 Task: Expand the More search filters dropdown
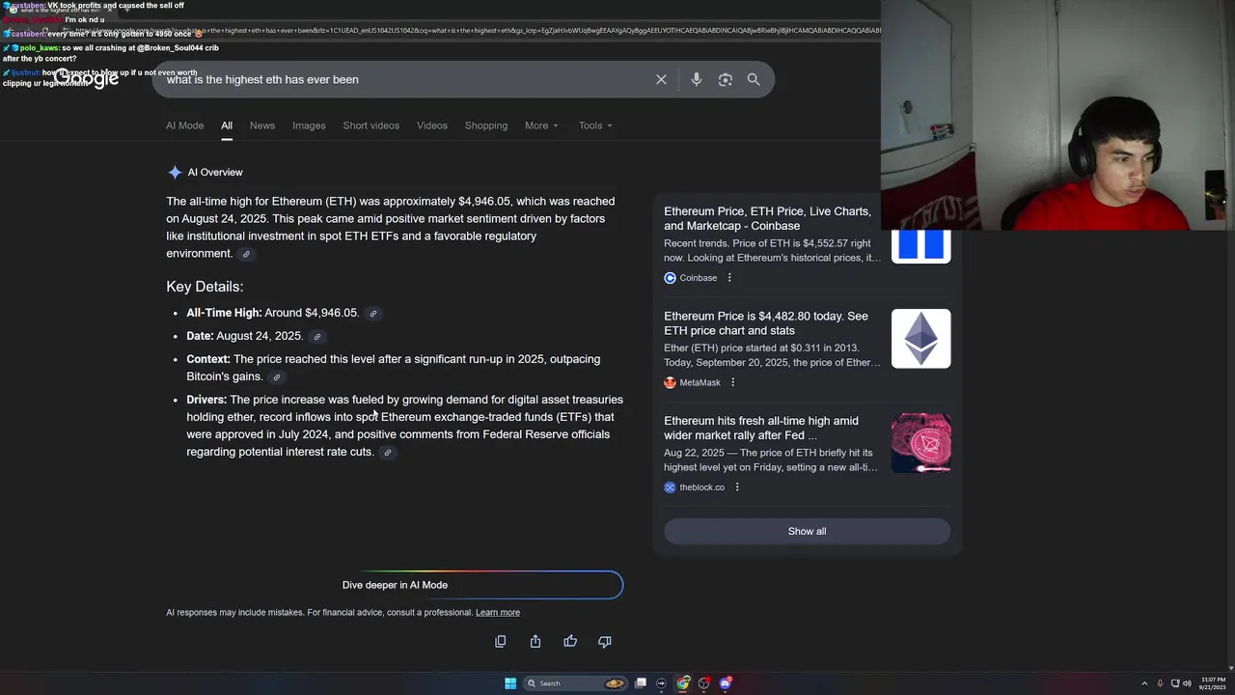pyautogui.click(x=541, y=125)
